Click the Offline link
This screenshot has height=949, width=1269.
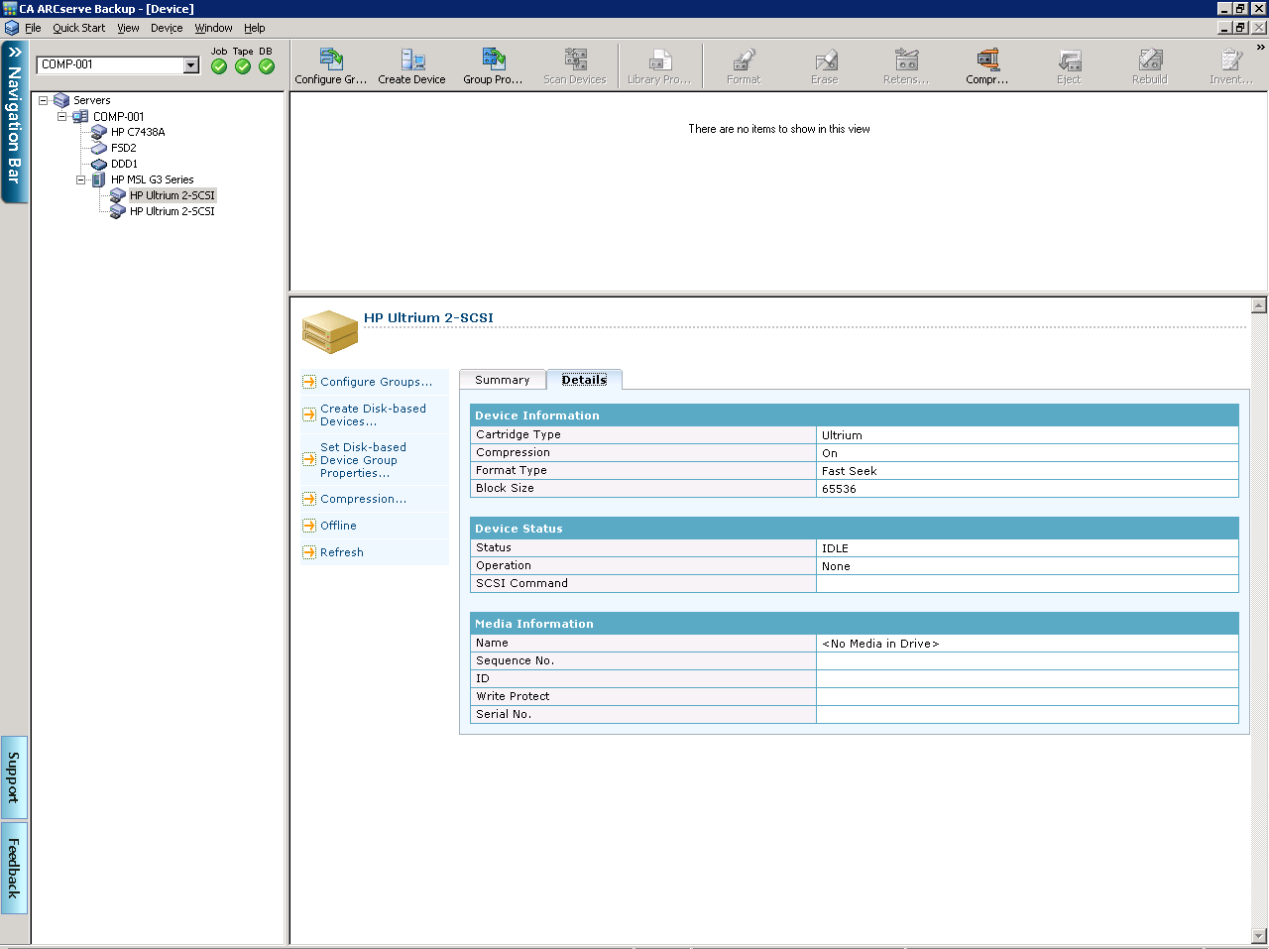[x=338, y=526]
